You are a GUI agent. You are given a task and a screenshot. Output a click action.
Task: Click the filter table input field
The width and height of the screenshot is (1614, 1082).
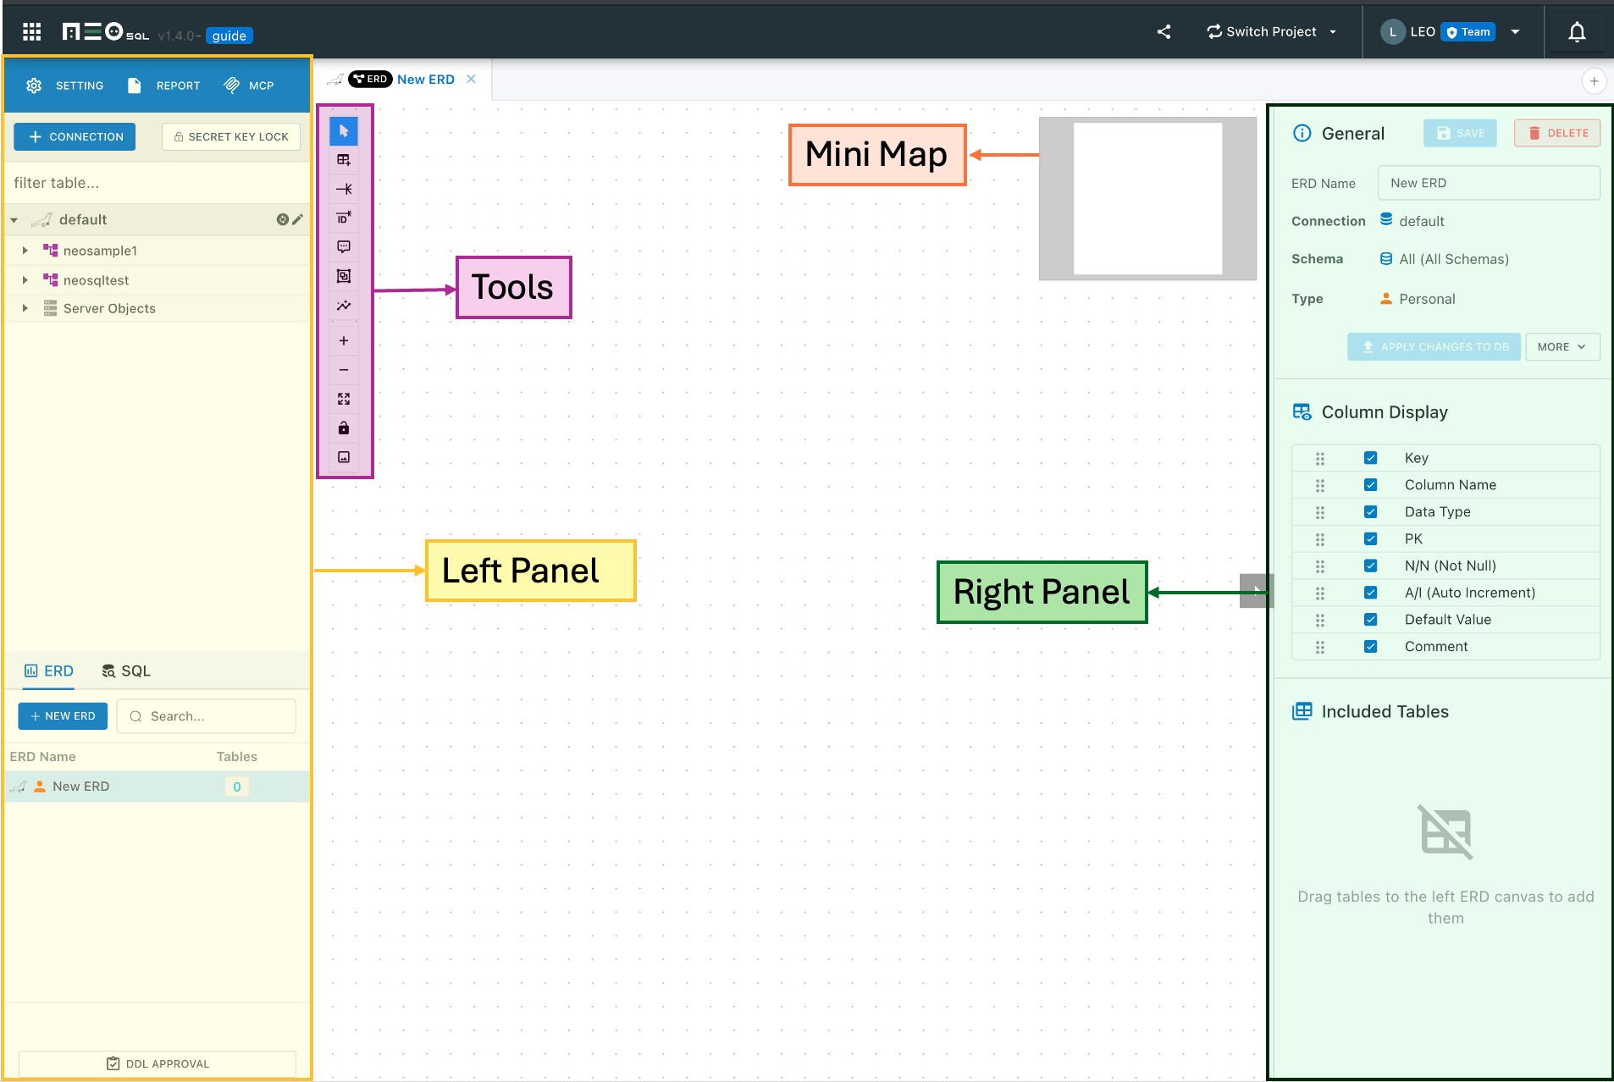pyautogui.click(x=158, y=183)
